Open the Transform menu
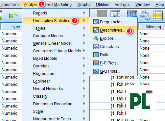The height and width of the screenshot is (121, 165). click(9, 5)
